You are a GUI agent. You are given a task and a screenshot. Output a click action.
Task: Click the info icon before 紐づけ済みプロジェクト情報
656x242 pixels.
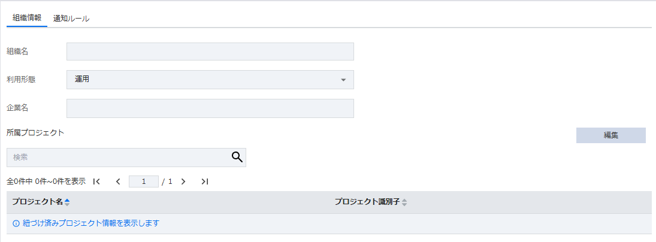16,223
